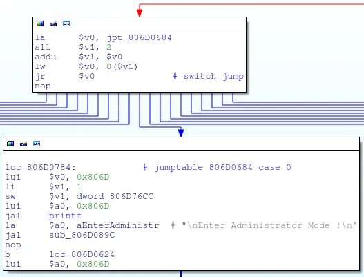Screen dimensions: 364x277
Task: Click the red arrowhead entering the switch jump block
Action: coord(140,12)
